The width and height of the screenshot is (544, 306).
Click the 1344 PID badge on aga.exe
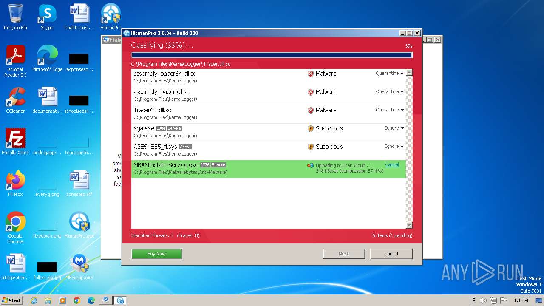point(161,128)
